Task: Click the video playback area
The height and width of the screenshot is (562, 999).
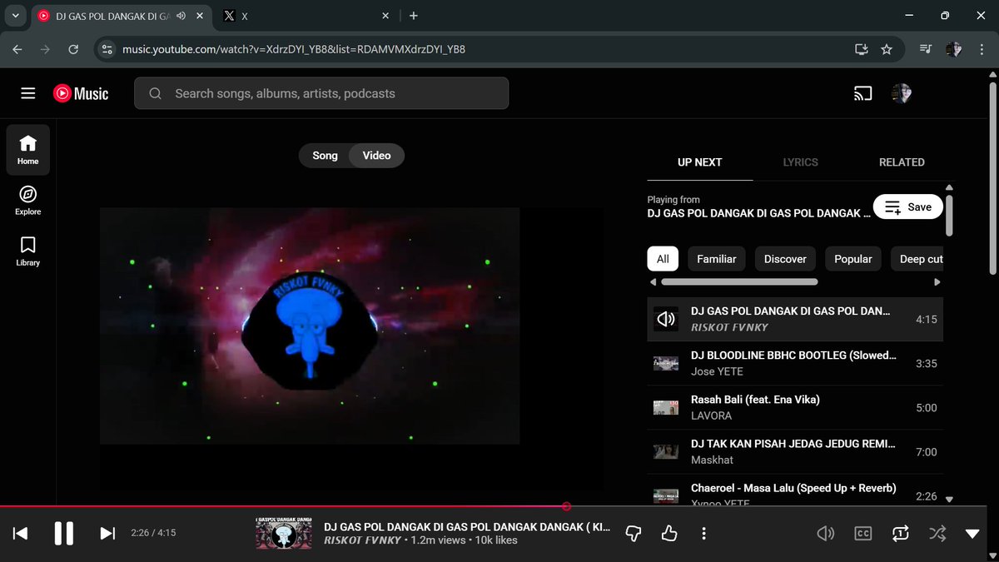Action: point(310,326)
